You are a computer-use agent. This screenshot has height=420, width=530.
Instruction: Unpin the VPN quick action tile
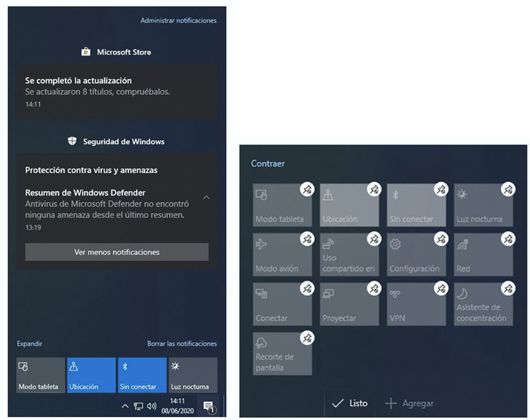point(440,288)
